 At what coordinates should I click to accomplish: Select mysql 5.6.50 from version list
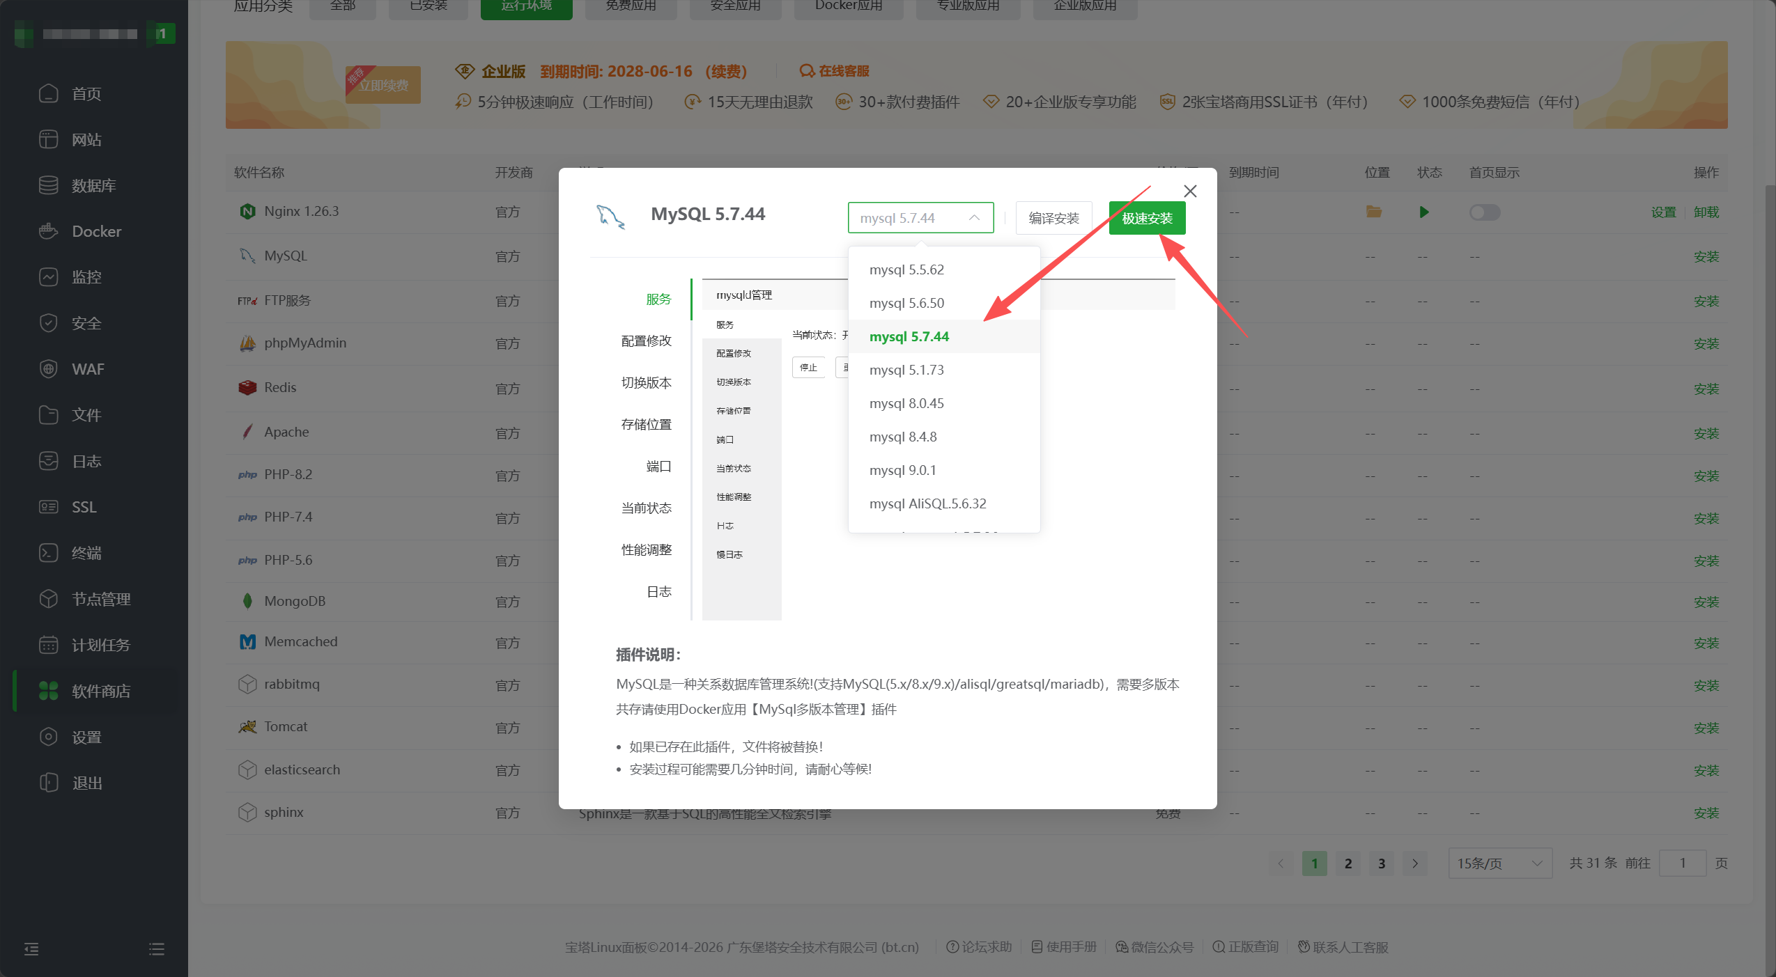(944, 303)
